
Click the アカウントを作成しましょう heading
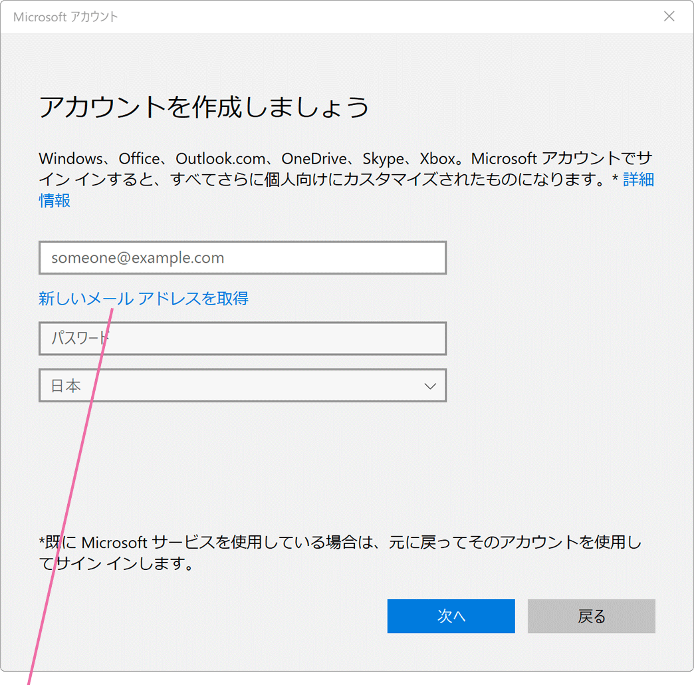tap(204, 107)
